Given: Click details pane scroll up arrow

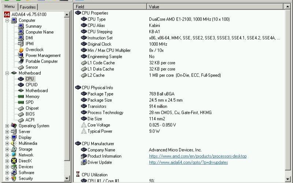Looking at the screenshot, I should click(x=288, y=7).
